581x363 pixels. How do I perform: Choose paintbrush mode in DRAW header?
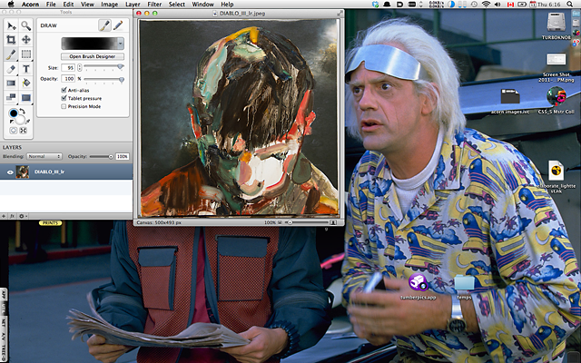[x=105, y=25]
